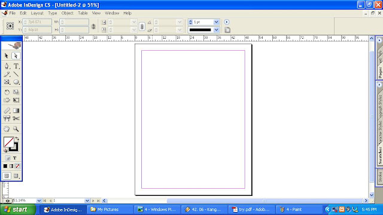Screen dimensions: 383x215
Task: Open the zoom percentage dropdown
Action: 39,201
